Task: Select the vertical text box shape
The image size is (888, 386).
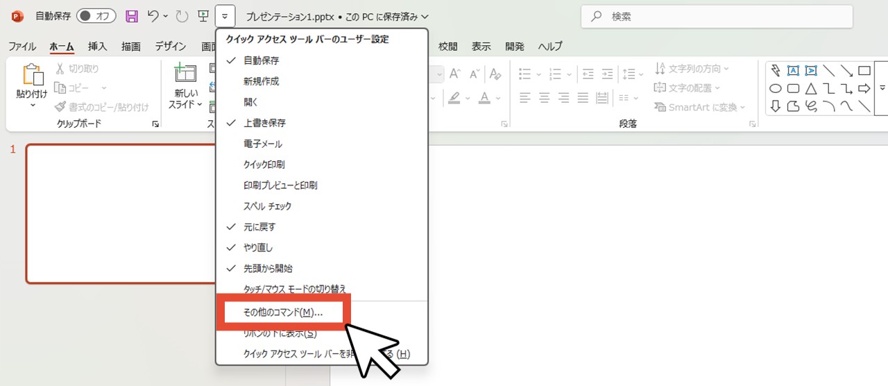Action: (811, 70)
